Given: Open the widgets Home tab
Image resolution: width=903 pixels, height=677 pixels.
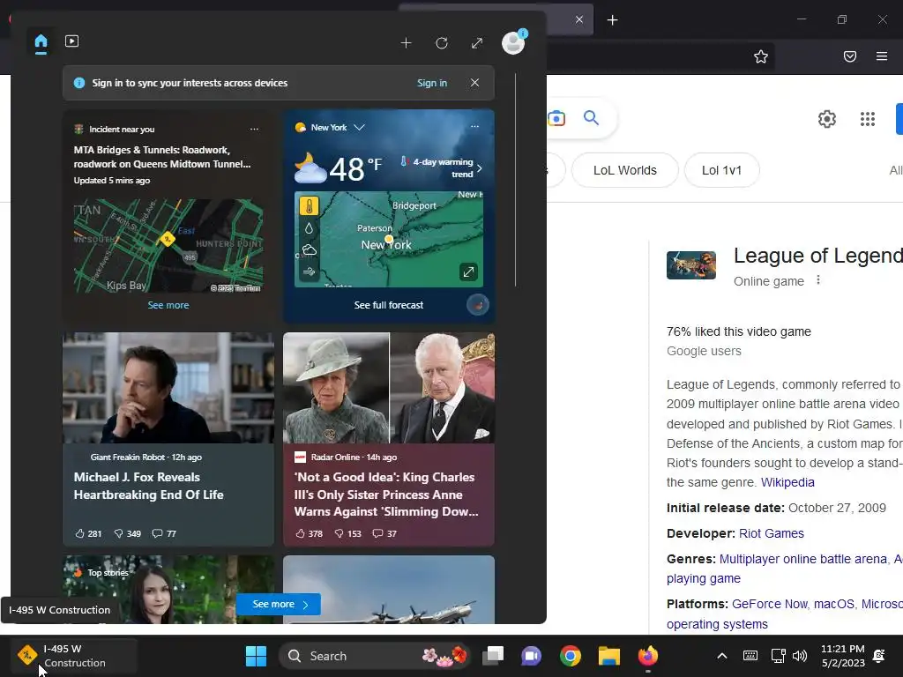Looking at the screenshot, I should [41, 42].
